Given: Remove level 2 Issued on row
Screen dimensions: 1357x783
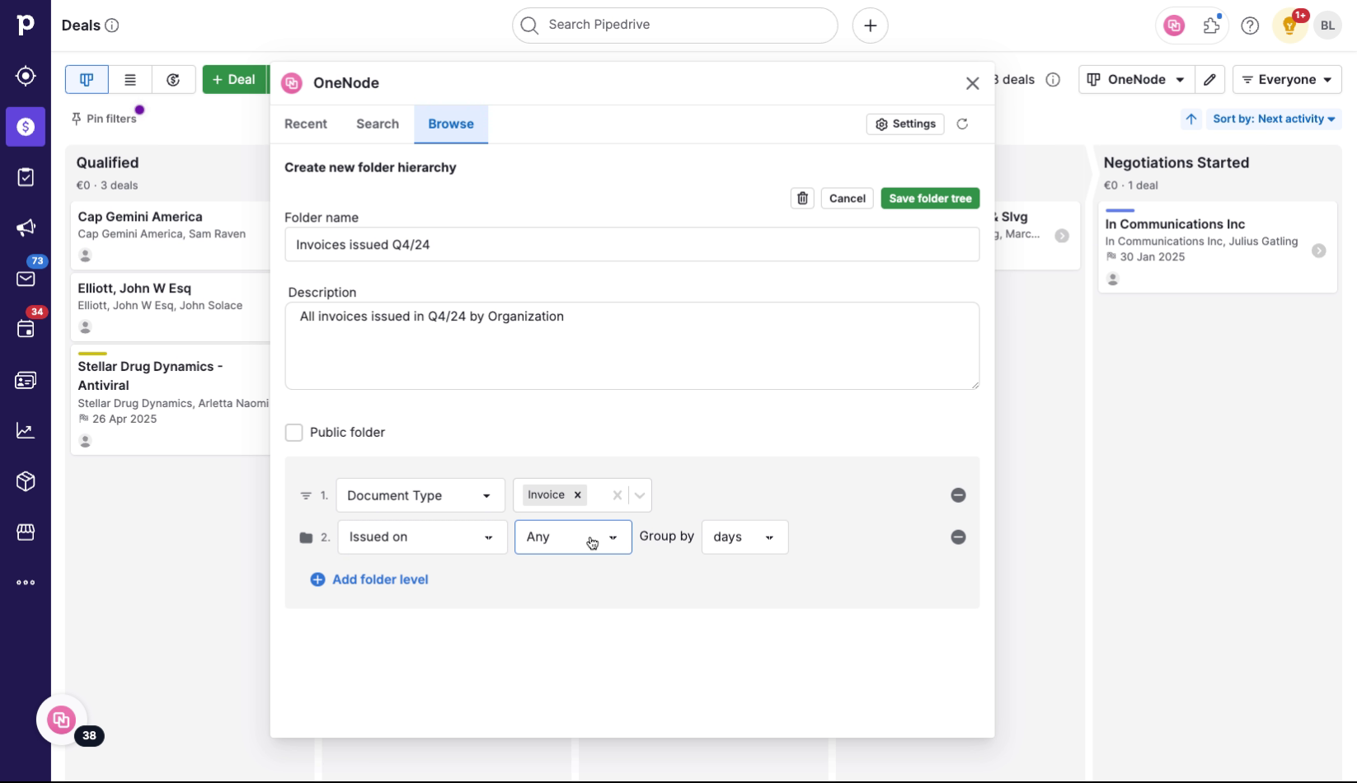Looking at the screenshot, I should click(958, 537).
